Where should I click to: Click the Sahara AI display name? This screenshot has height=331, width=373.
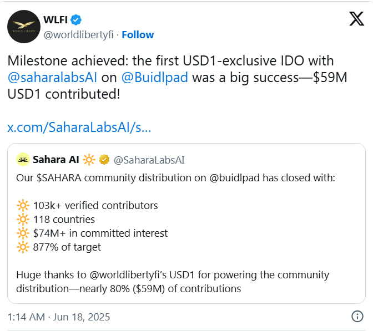[56, 160]
